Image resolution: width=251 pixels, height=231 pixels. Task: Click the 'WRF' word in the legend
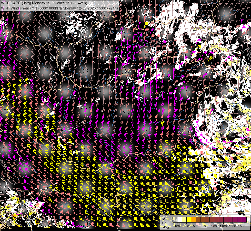tap(166, 219)
